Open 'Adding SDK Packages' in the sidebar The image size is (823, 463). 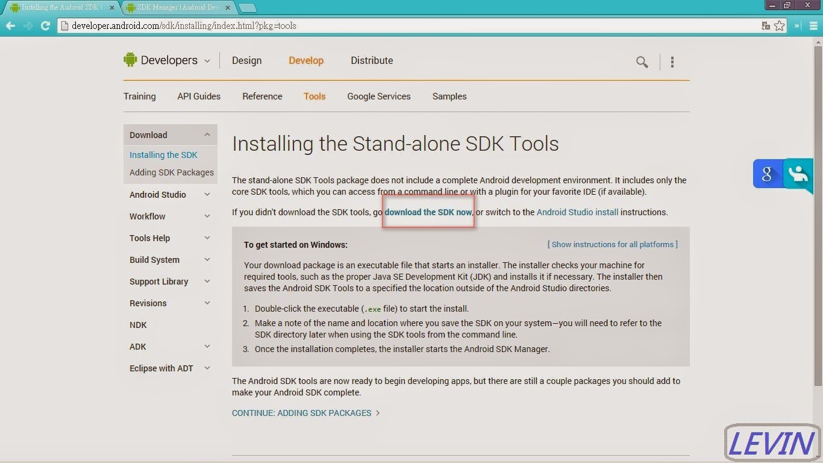pos(172,172)
